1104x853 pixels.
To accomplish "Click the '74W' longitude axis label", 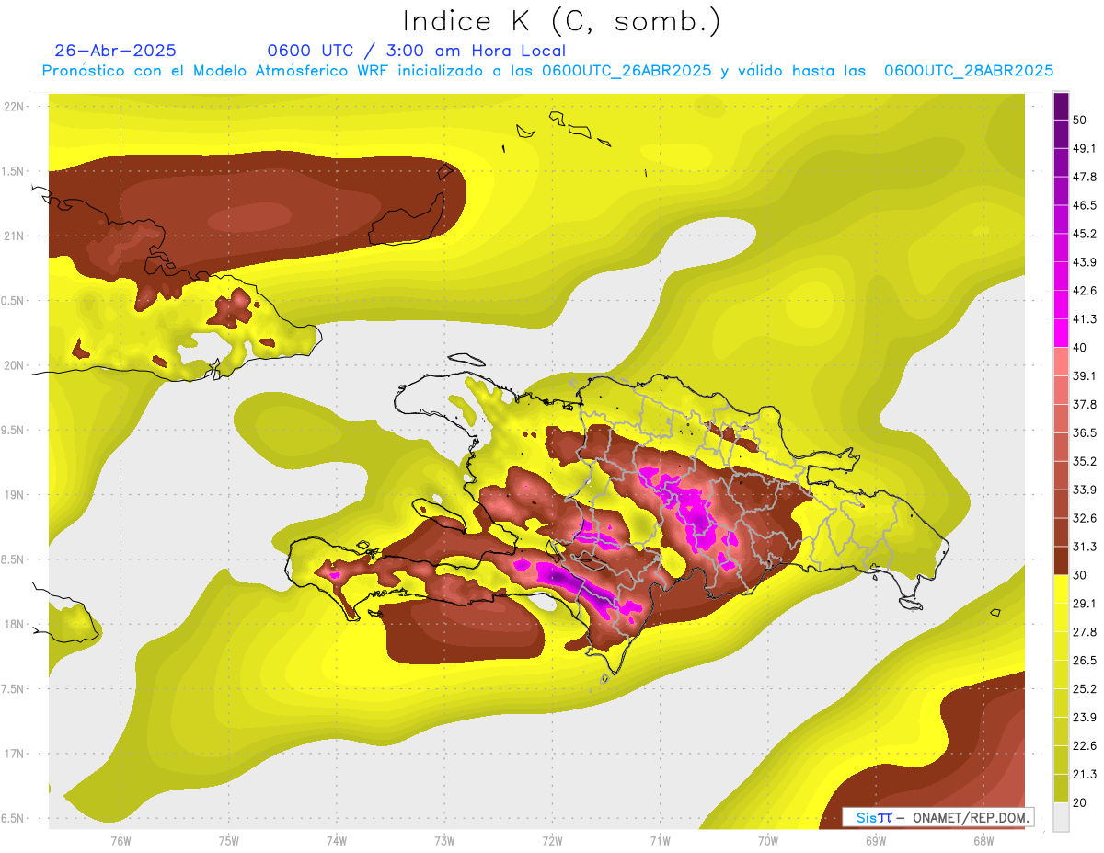I will point(336,840).
